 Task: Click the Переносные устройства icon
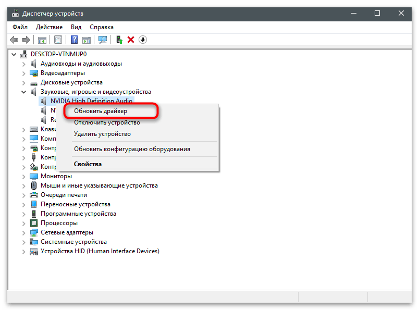(34, 204)
